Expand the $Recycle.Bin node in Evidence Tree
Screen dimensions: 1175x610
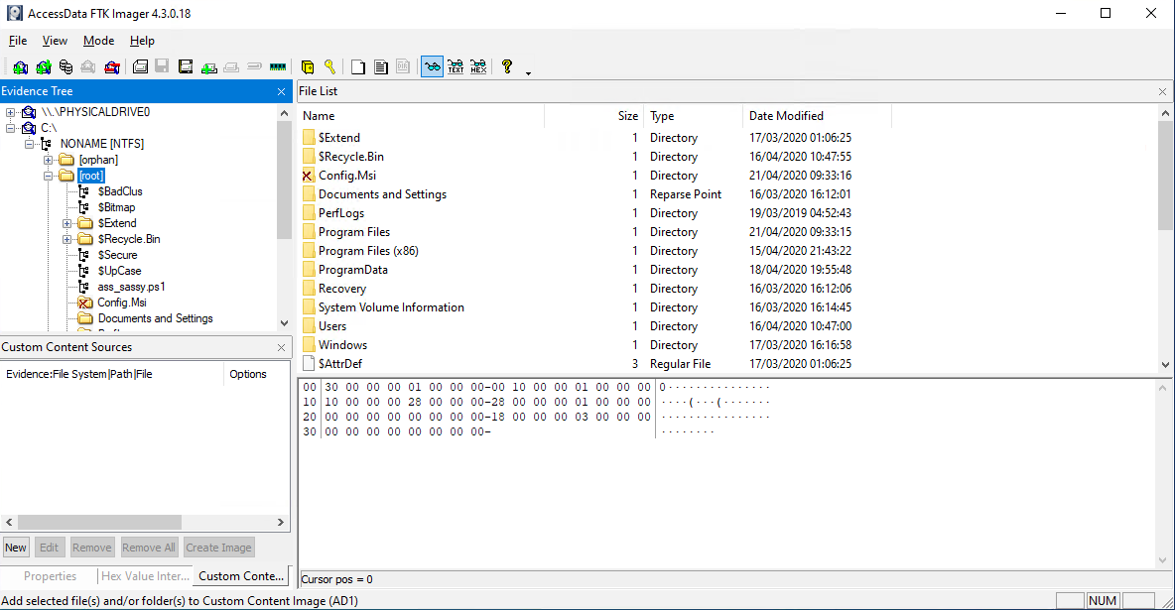click(67, 239)
